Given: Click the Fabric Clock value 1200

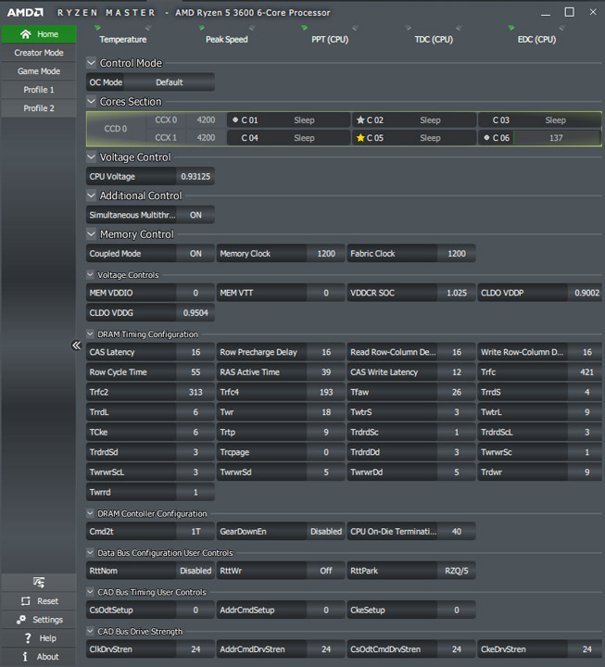Looking at the screenshot, I should click(x=457, y=254).
